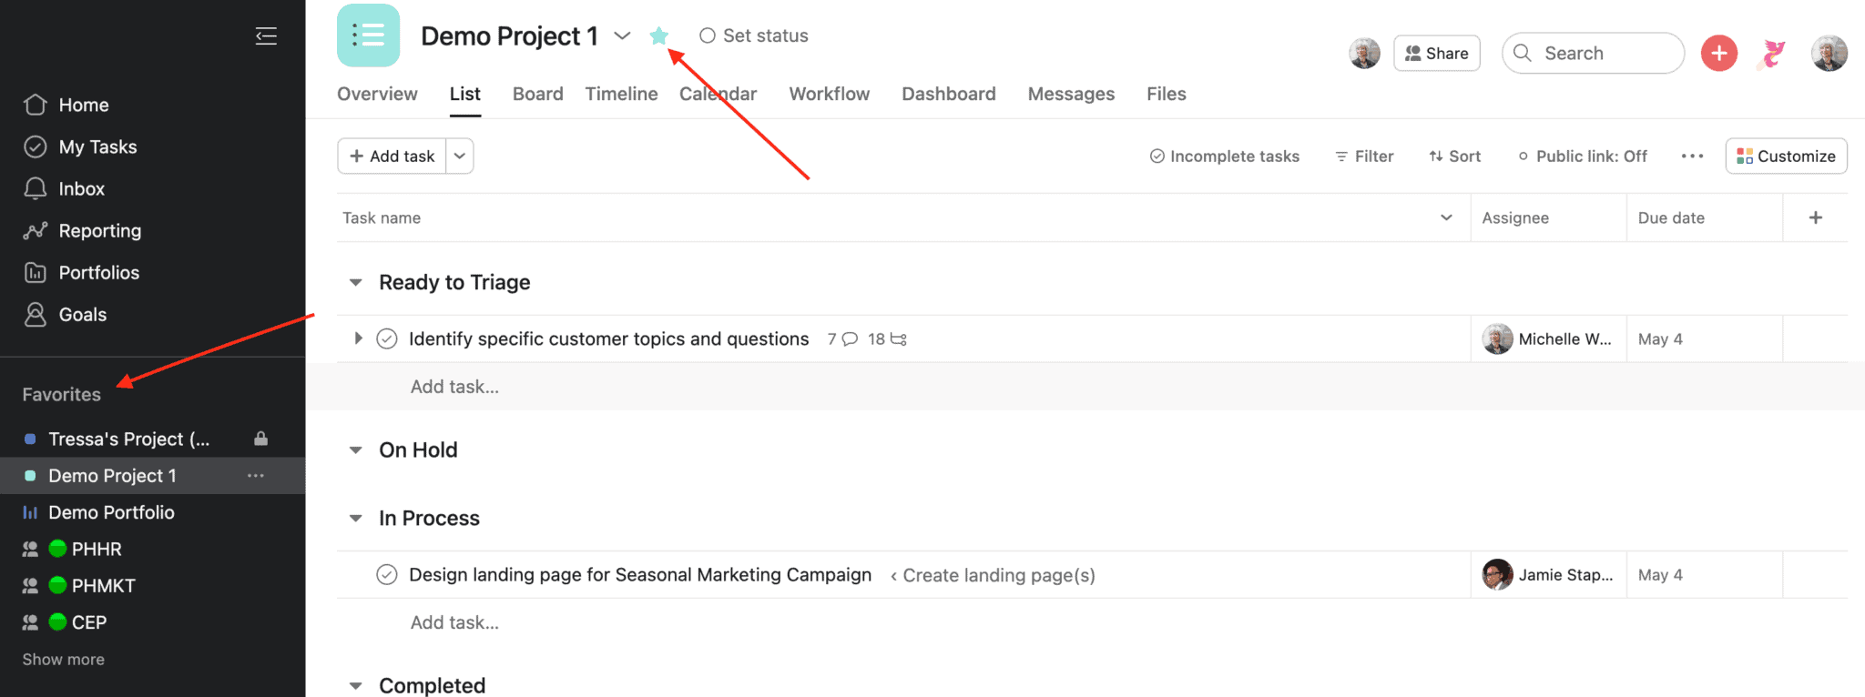Mark Design landing page task complete
The image size is (1865, 697).
click(x=387, y=574)
